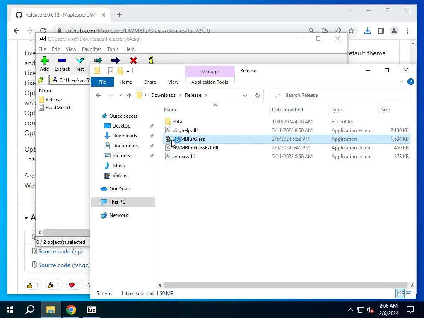Open the Edit menu in 7-Zip
This screenshot has height=318, width=424.
56,49
